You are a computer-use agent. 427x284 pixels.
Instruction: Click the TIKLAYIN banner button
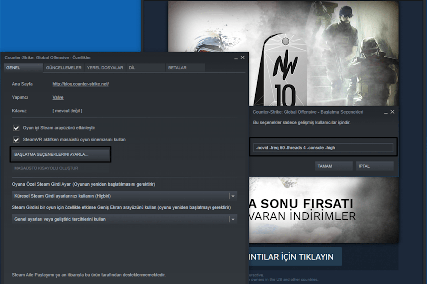(295, 257)
